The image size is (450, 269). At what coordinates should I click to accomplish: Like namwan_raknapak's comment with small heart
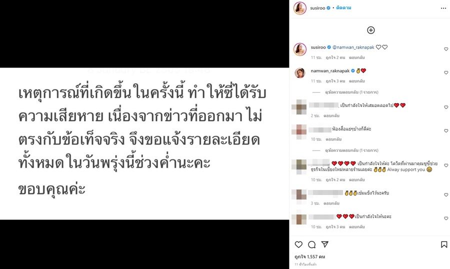click(x=446, y=72)
